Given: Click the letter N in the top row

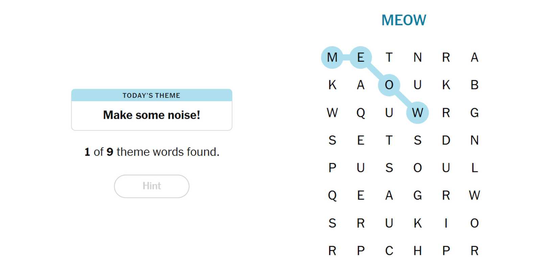Looking at the screenshot, I should pyautogui.click(x=417, y=57).
